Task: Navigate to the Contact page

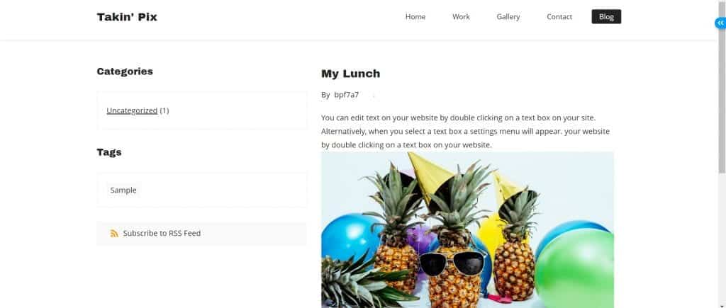Action: click(x=559, y=17)
